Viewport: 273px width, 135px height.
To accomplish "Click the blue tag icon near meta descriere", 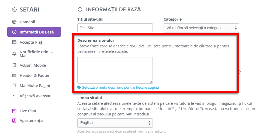I will (79, 87).
